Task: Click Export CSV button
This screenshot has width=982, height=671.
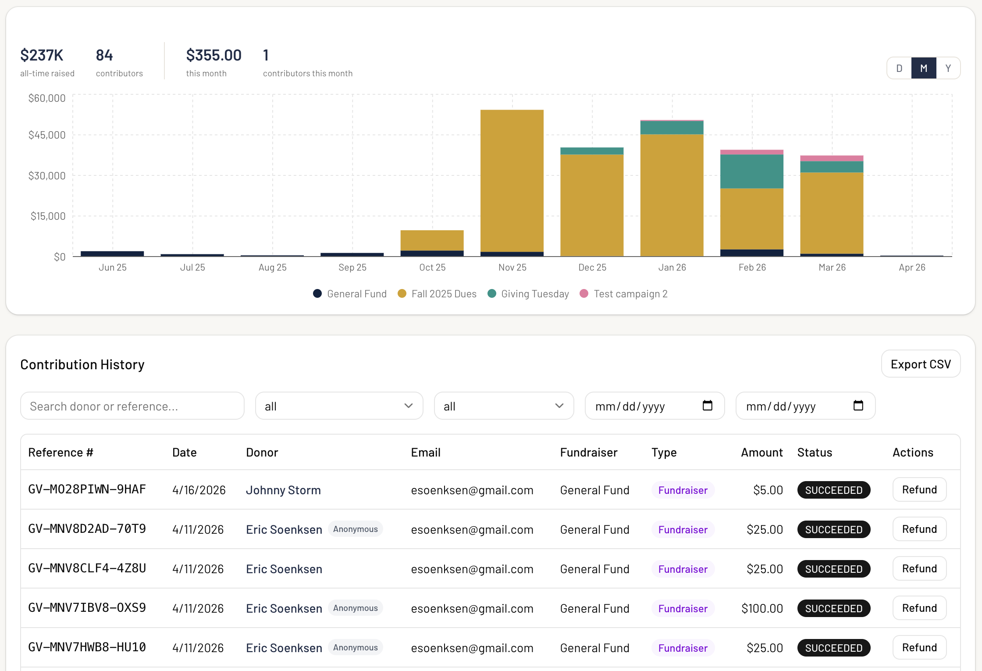Action: [x=921, y=364]
